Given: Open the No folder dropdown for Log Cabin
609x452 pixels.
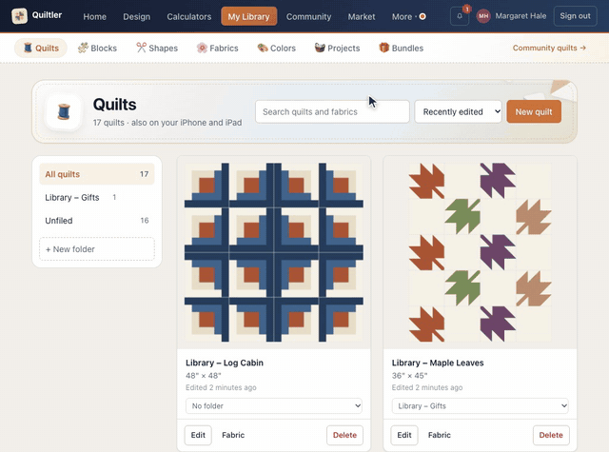Looking at the screenshot, I should click(274, 405).
